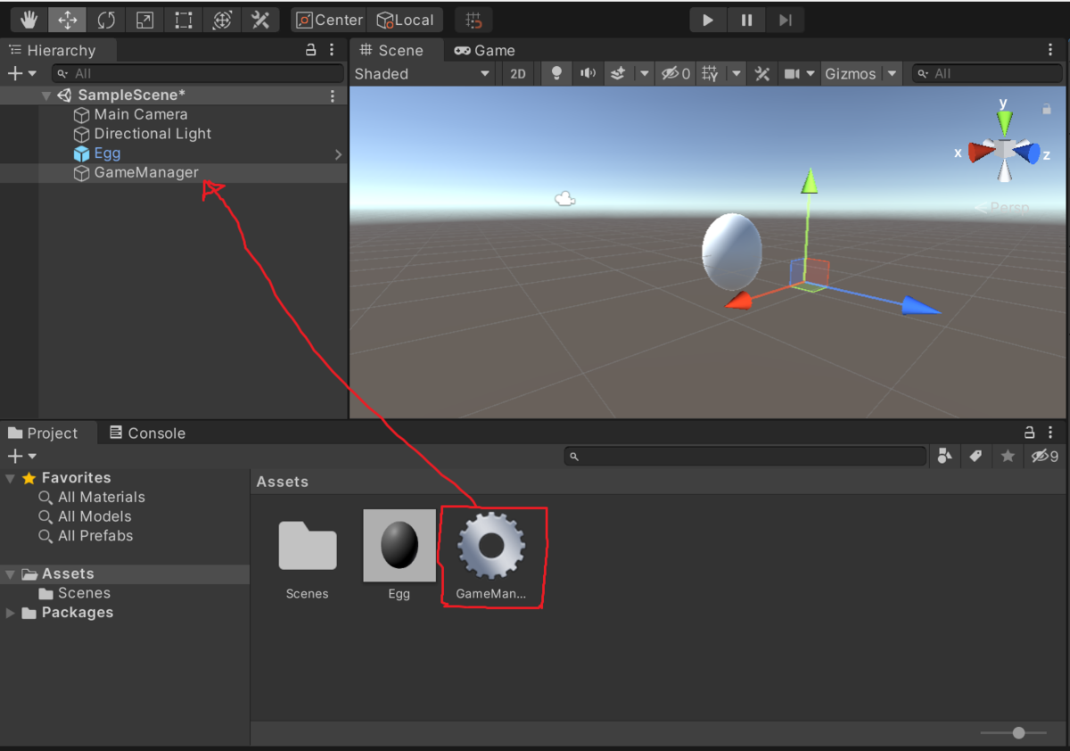This screenshot has width=1070, height=751.
Task: Click the Project search field
Action: pyautogui.click(x=745, y=456)
